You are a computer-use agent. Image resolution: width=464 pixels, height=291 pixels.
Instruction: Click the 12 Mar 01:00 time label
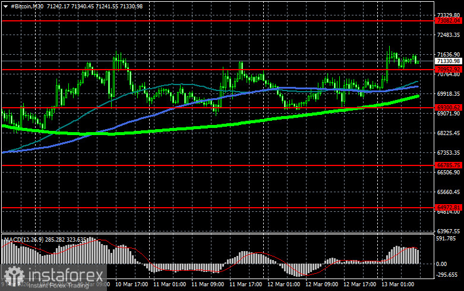[x=283, y=284]
